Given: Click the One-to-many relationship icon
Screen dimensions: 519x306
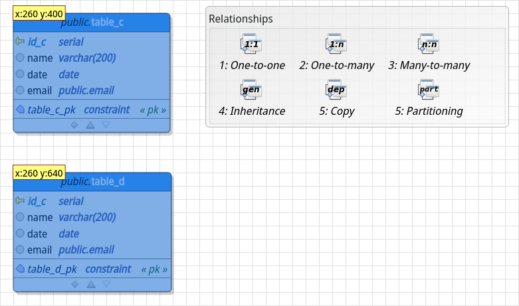Looking at the screenshot, I should point(336,44).
